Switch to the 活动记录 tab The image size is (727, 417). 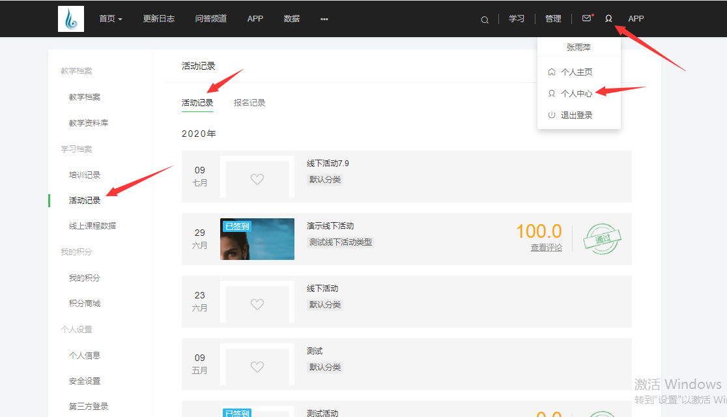197,102
